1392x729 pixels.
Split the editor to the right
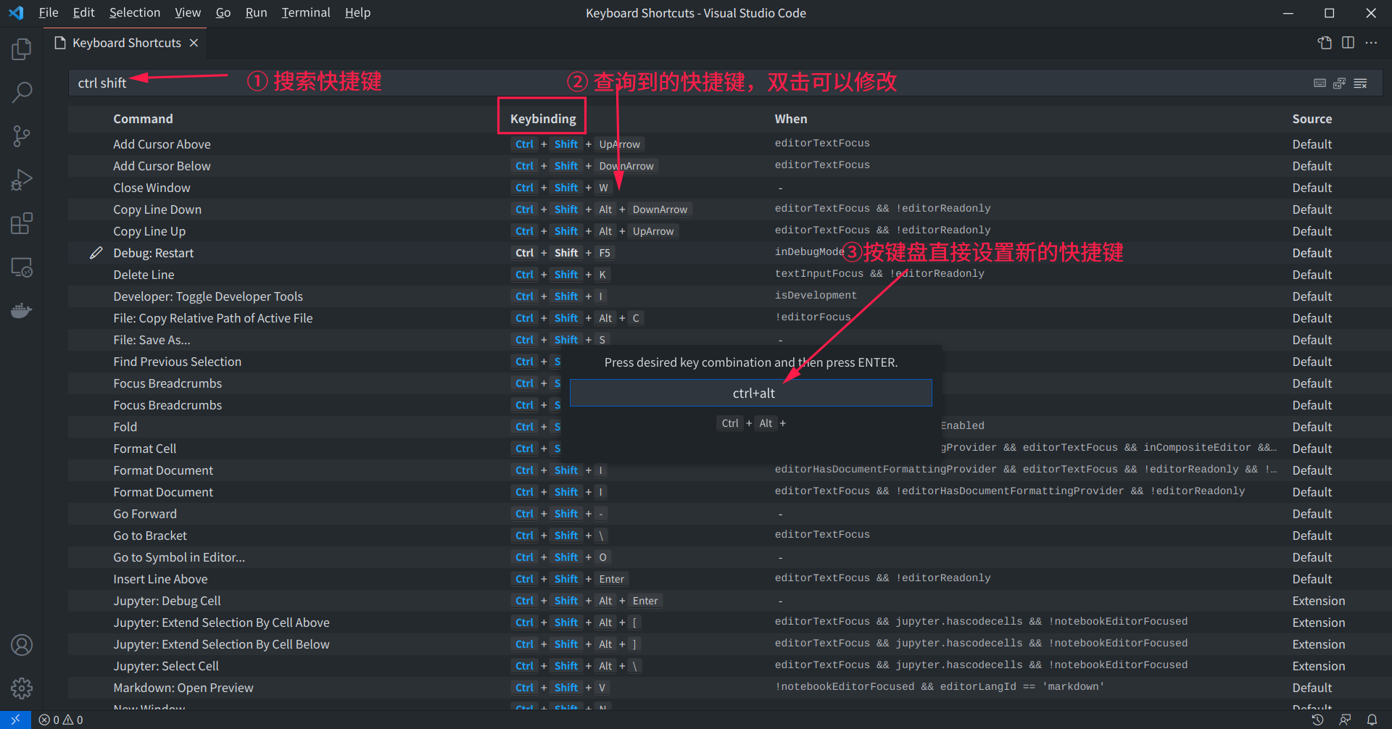point(1348,43)
